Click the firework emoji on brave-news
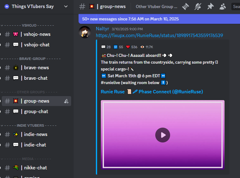The height and width of the screenshot is (178, 240). [15, 68]
